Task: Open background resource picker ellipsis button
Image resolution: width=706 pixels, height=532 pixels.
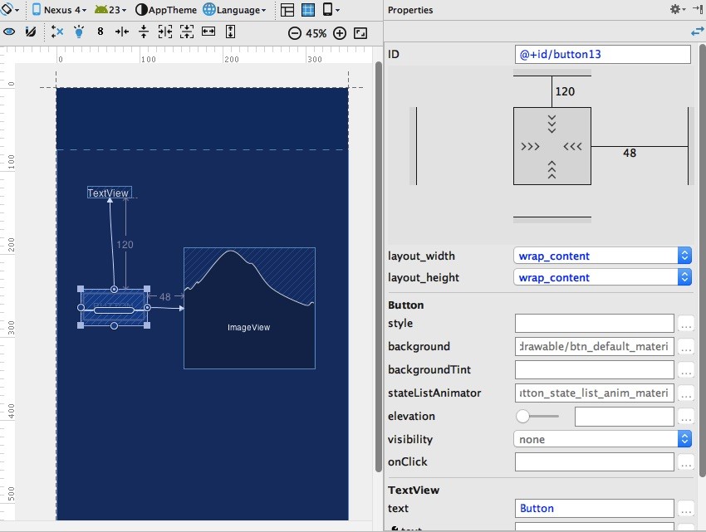Action: (x=686, y=348)
